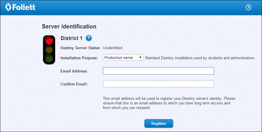Click the Production server dropdown arrow
This screenshot has height=132, width=262.
[140, 58]
